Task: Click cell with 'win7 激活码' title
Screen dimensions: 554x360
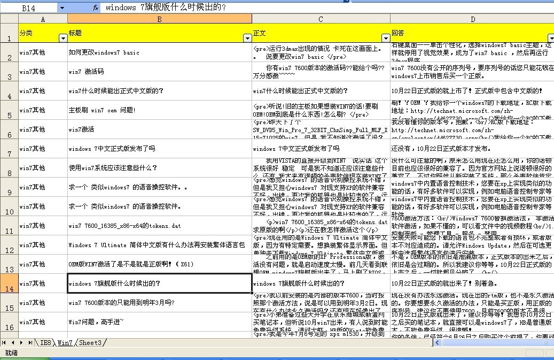Action: pyautogui.click(x=159, y=71)
